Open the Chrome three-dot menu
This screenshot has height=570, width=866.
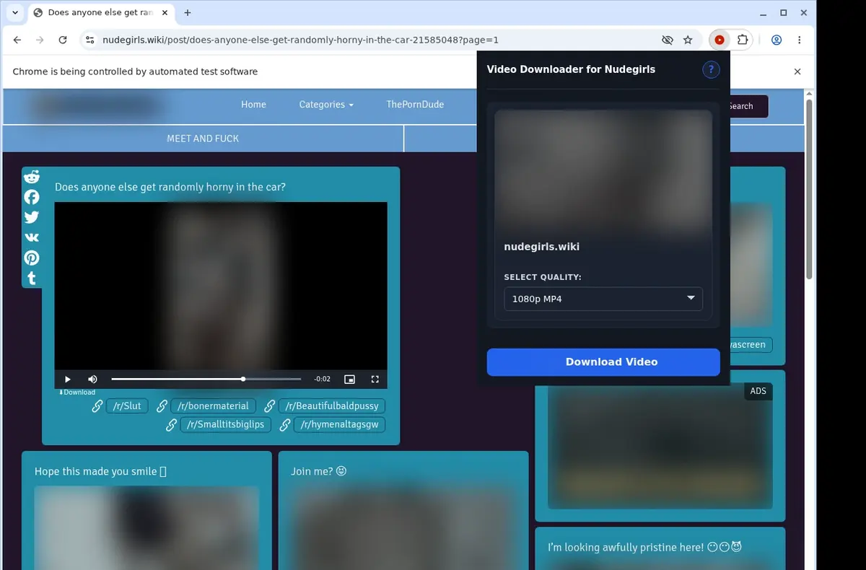pyautogui.click(x=800, y=40)
